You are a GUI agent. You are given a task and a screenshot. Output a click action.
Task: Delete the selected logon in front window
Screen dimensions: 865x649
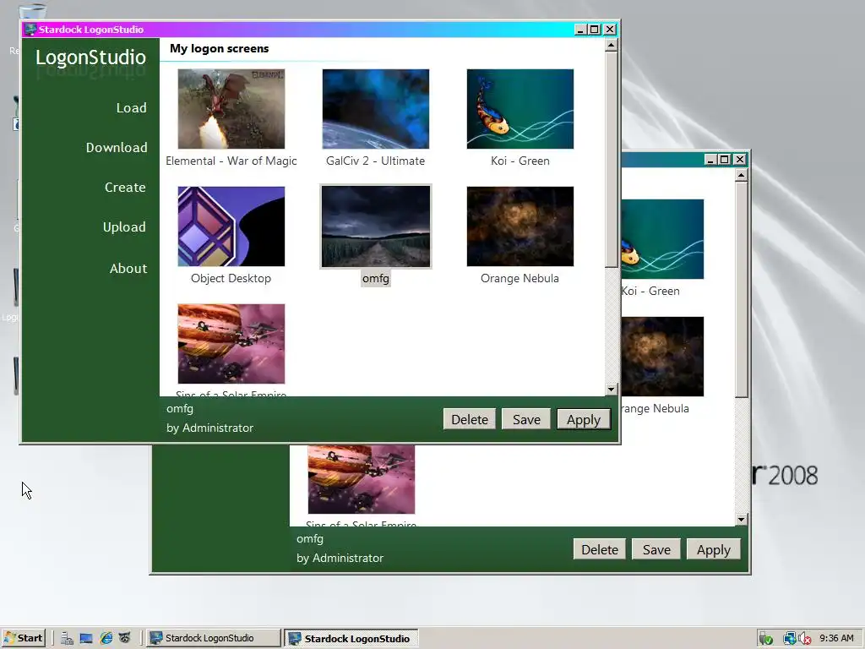(x=470, y=419)
